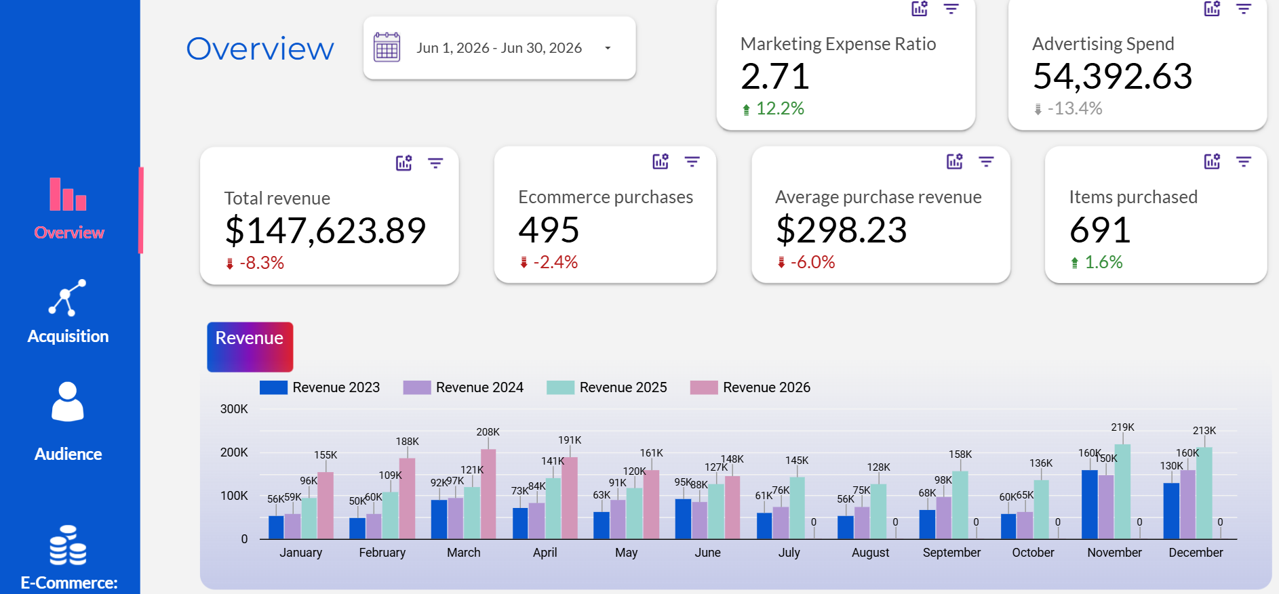Click the -2.4% change under Ecommerce purchases
The width and height of the screenshot is (1279, 594).
[x=549, y=262]
